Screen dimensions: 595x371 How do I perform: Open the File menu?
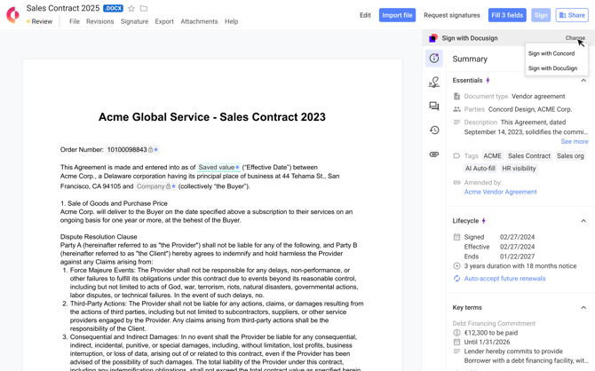(x=75, y=21)
